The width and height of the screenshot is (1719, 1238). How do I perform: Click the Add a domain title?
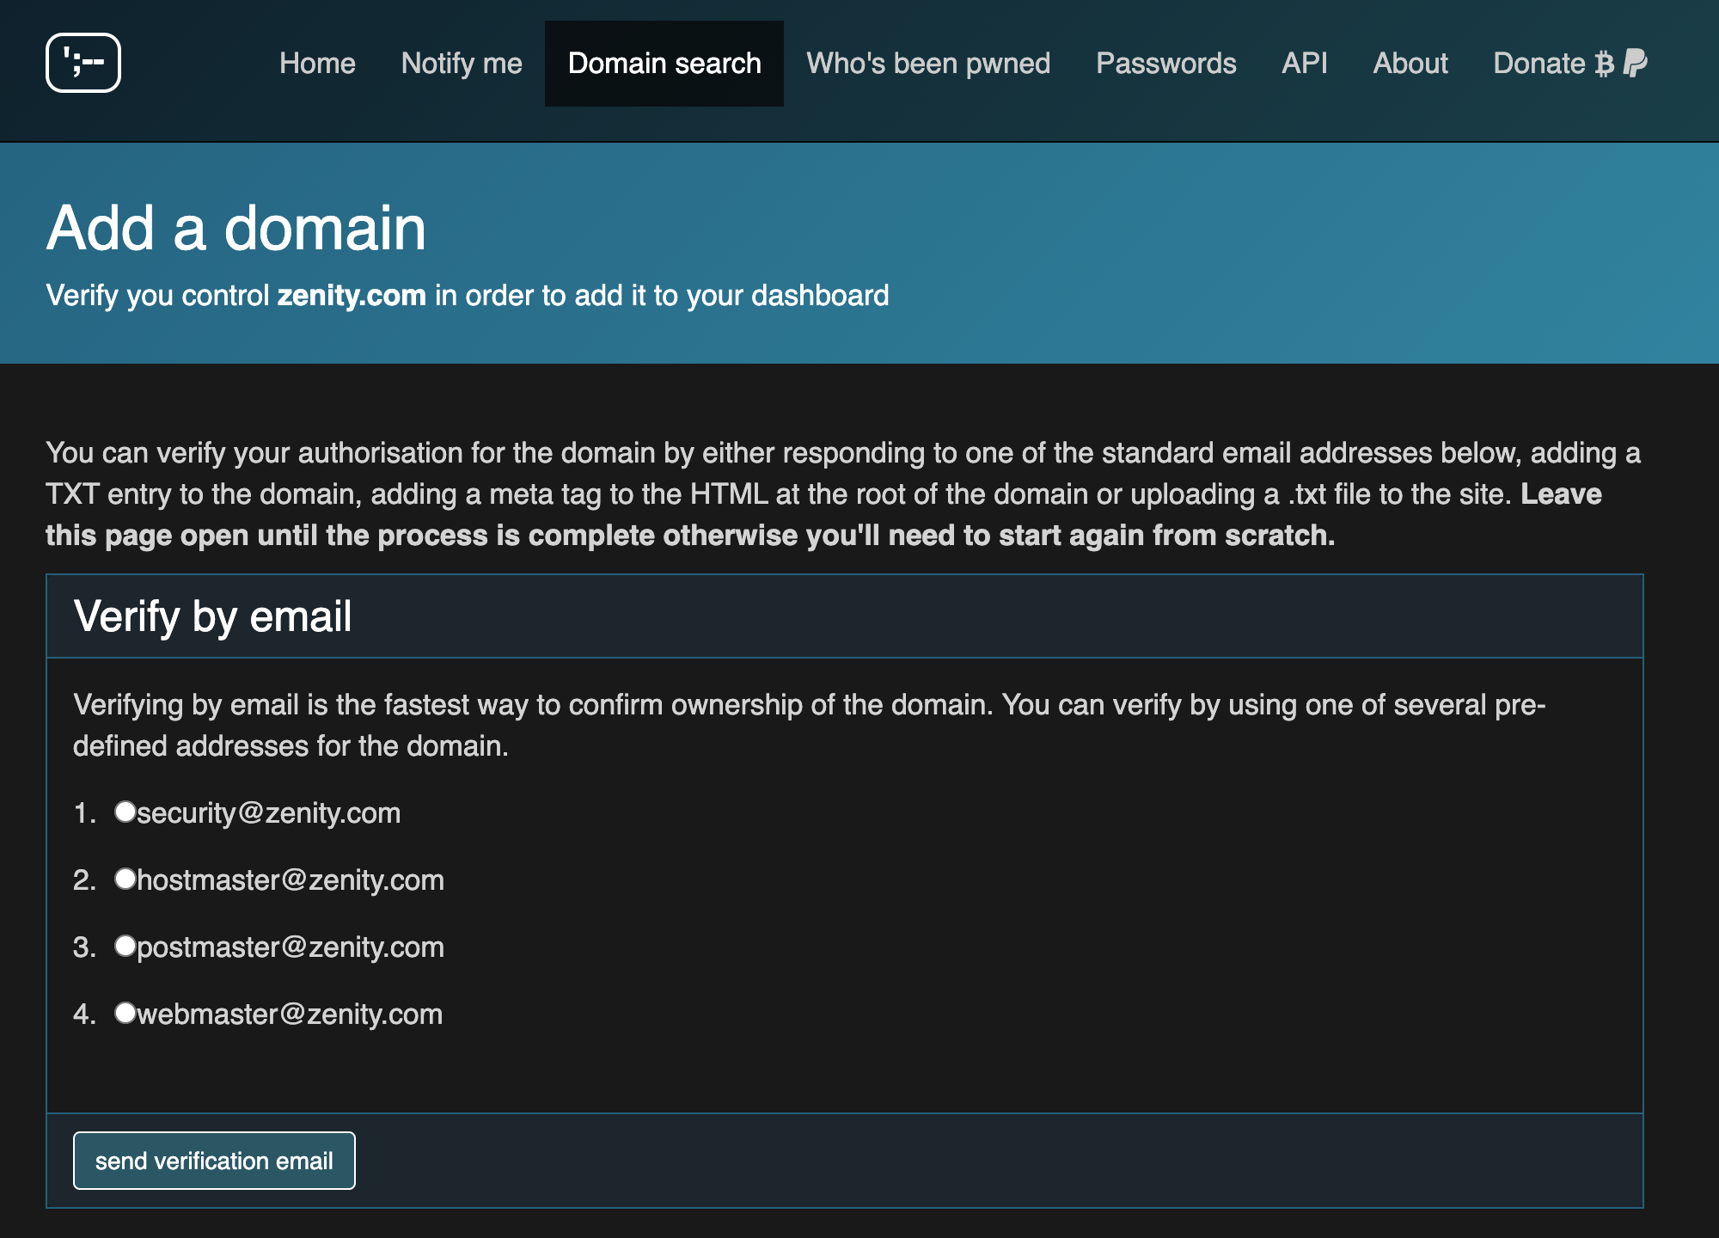pyautogui.click(x=236, y=229)
